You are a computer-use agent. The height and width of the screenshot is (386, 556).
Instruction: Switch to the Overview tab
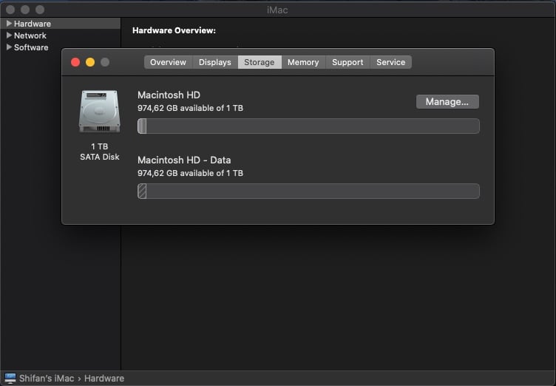168,62
